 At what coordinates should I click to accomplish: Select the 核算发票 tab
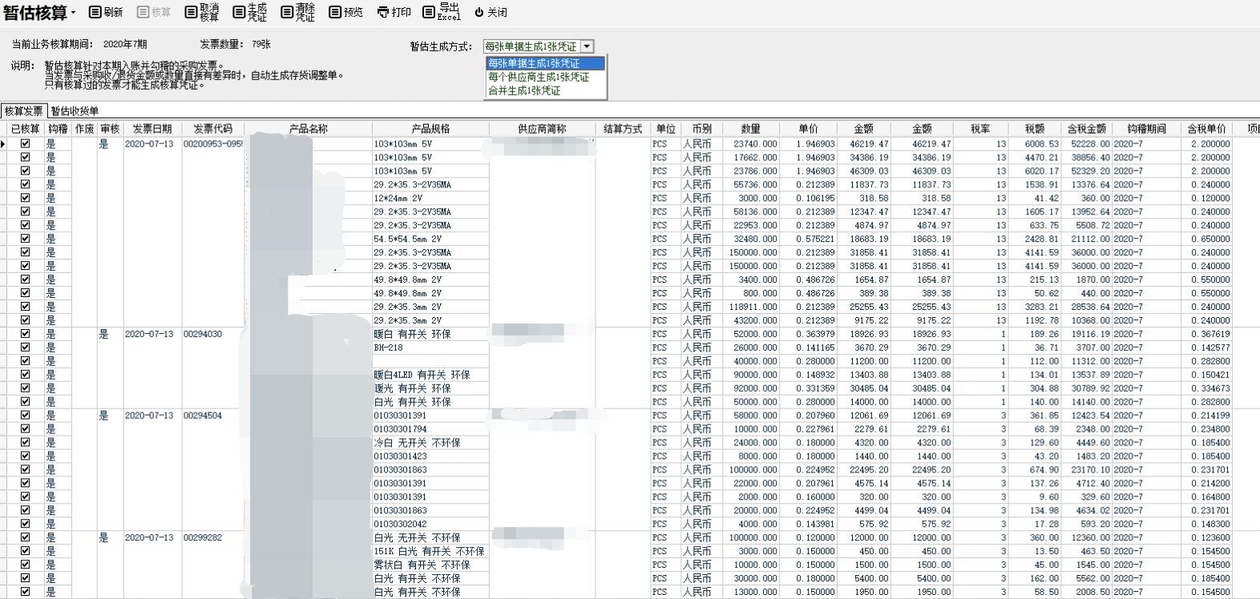coord(24,111)
